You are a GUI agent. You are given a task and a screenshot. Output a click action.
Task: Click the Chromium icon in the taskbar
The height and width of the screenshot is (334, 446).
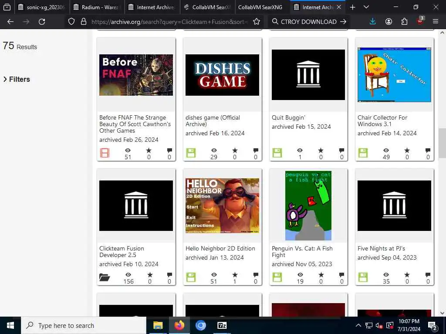(200, 325)
